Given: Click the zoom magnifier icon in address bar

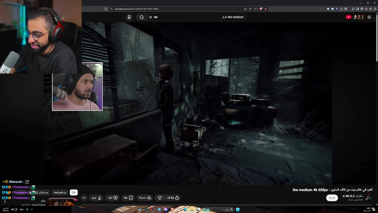Looking at the screenshot, I should click(250, 9).
